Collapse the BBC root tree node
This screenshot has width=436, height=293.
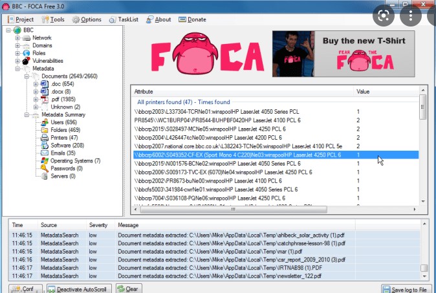click(8, 30)
